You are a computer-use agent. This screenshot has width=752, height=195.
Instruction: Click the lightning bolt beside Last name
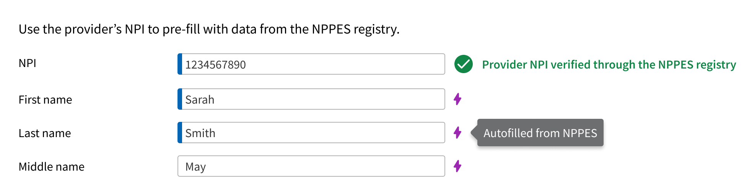tap(457, 133)
